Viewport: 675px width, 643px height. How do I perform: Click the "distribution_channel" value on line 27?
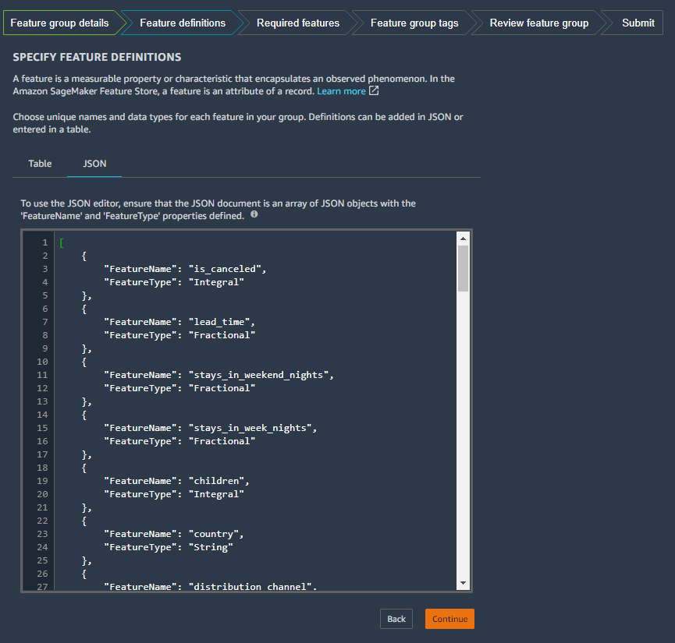250,587
